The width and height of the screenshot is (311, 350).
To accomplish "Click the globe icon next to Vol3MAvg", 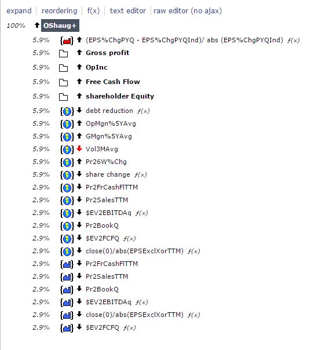I will [x=67, y=150].
